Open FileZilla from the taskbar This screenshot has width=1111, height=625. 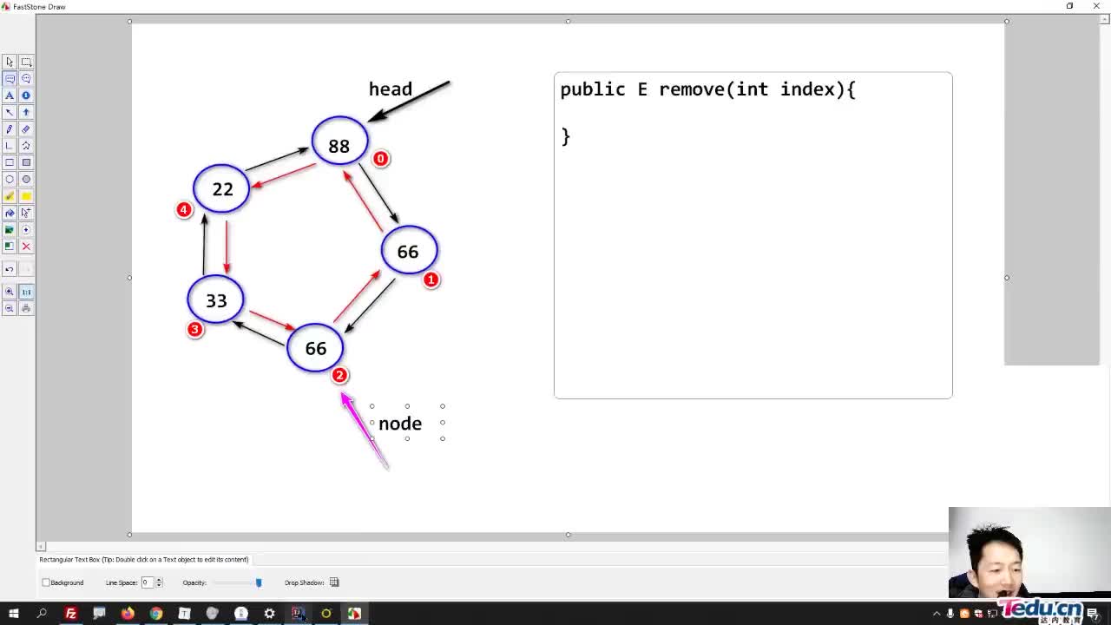(x=71, y=614)
